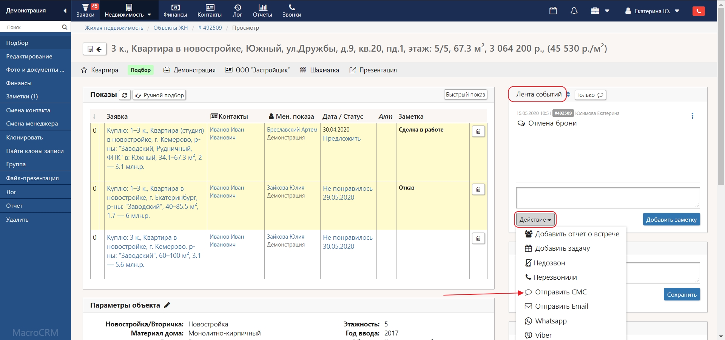The height and width of the screenshot is (340, 725).
Task: Collapse the Демонстрация sidebar arrow
Action: (65, 11)
